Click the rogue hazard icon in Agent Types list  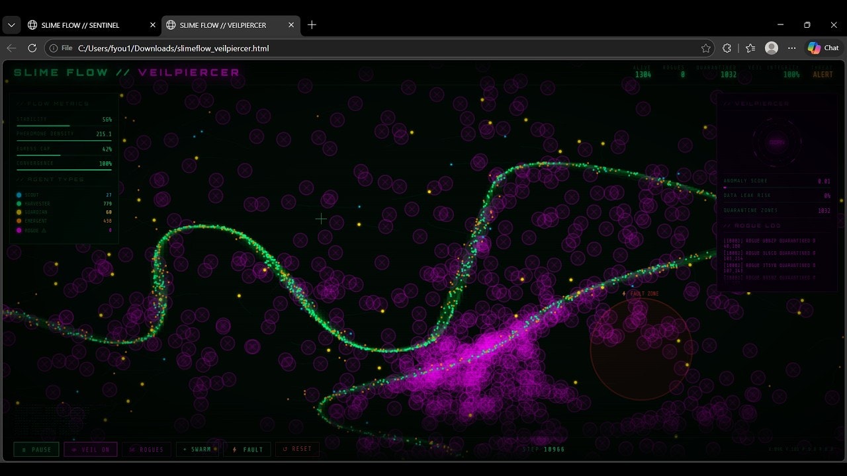(43, 231)
